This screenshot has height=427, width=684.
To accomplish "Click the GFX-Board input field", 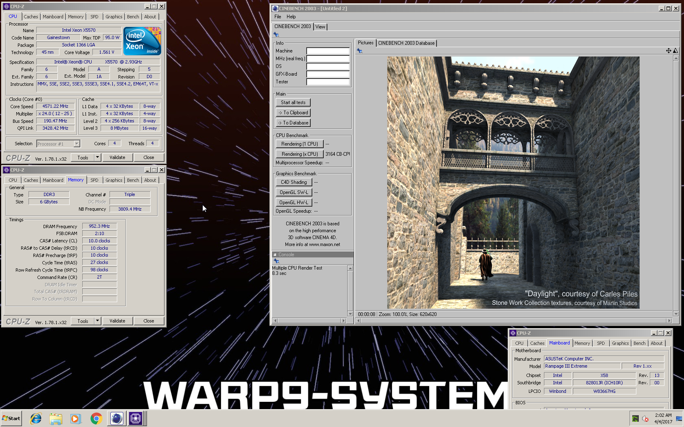I will [x=328, y=74].
